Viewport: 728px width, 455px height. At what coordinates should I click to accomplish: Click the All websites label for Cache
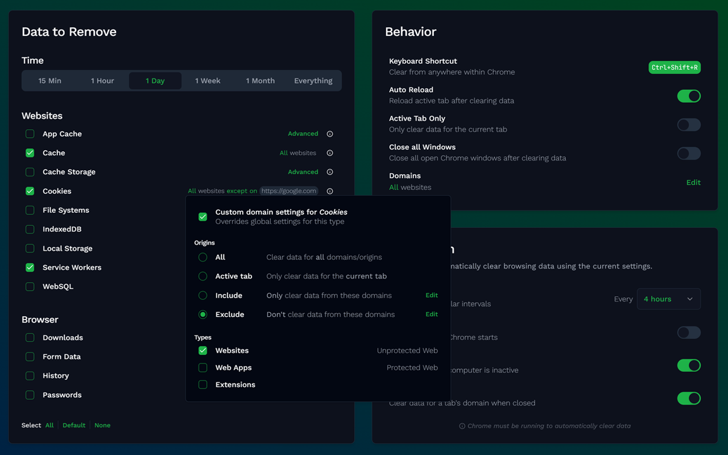click(x=298, y=153)
